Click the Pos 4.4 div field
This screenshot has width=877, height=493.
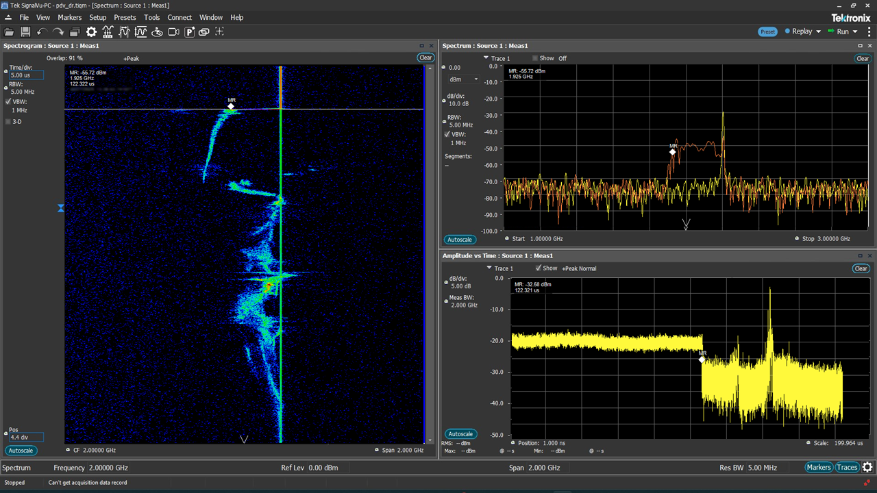[26, 437]
